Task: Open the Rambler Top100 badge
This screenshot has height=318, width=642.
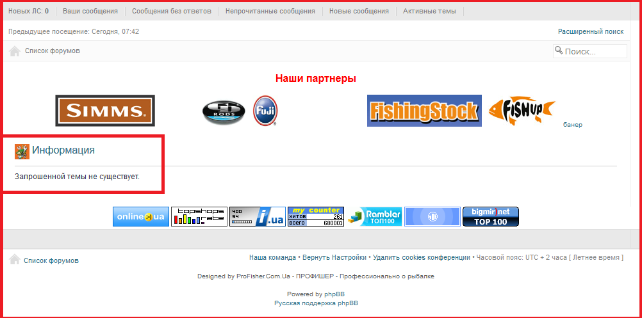Action: pyautogui.click(x=374, y=217)
